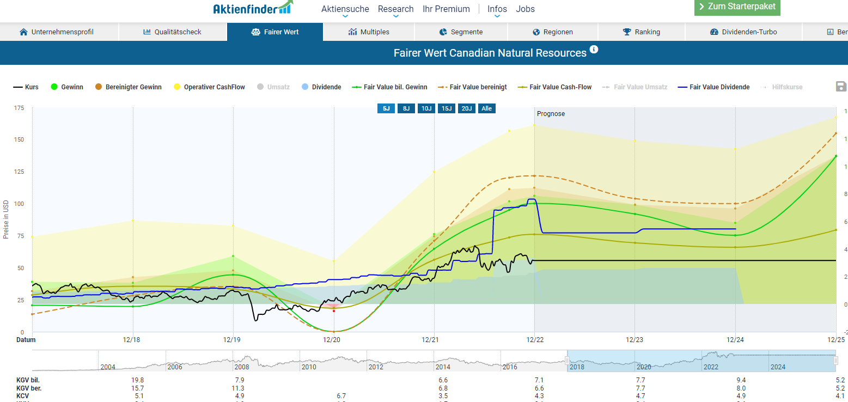Click the Aktienfinder logo

click(253, 8)
